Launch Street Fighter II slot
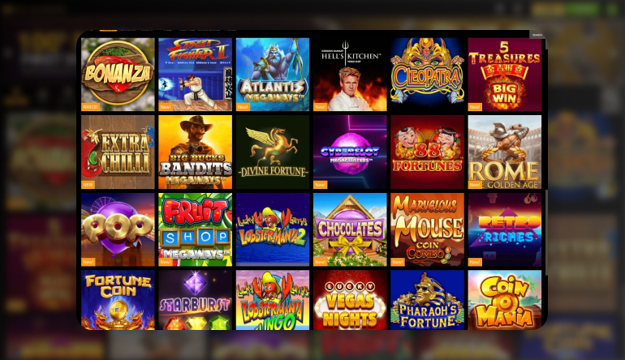 196,75
